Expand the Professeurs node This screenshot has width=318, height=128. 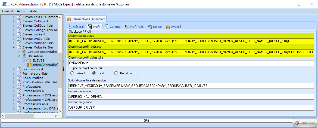tap(14, 87)
